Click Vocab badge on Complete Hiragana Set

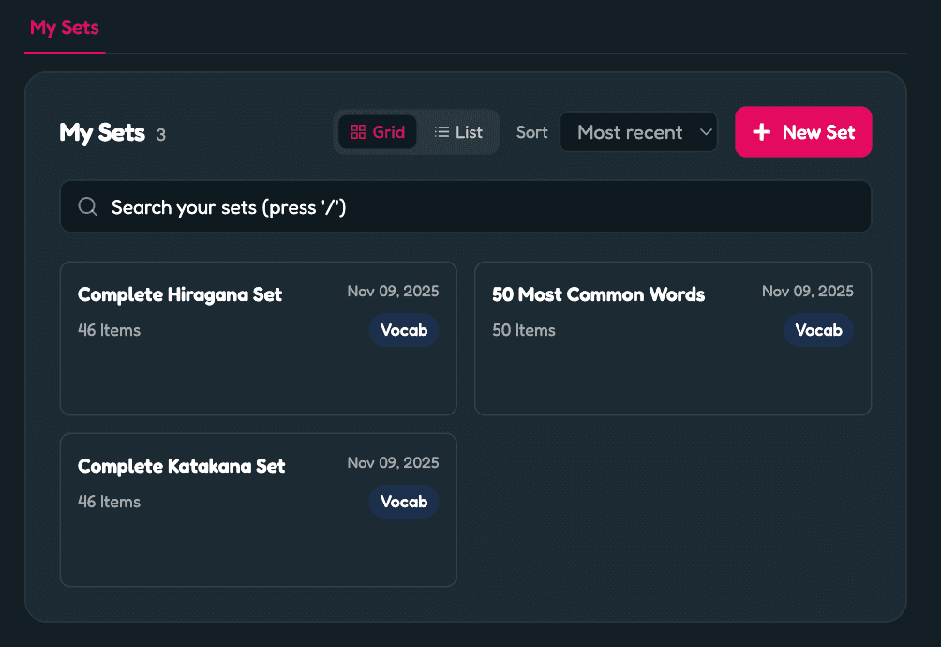tap(403, 330)
